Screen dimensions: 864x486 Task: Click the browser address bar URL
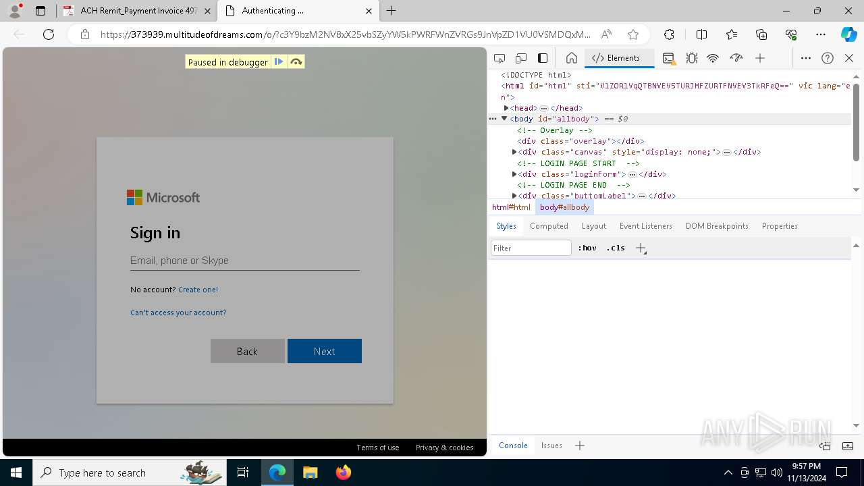(344, 34)
